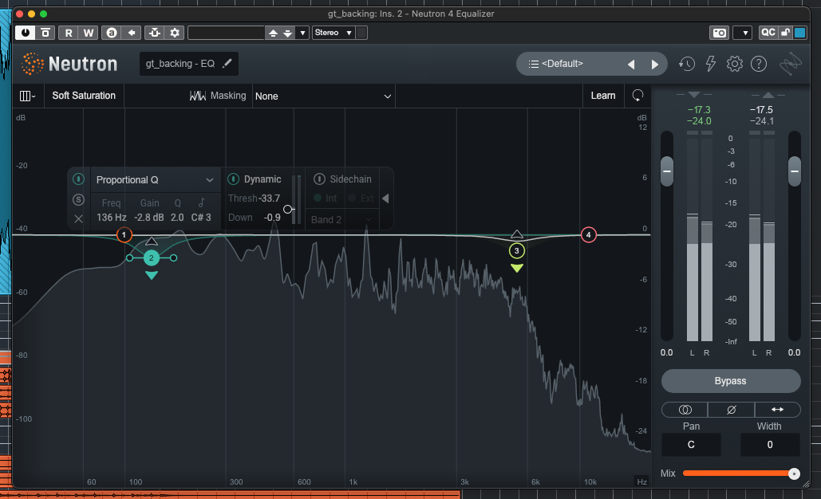Open the spectrum display options columns dropdown
821x499 pixels.
coord(27,96)
